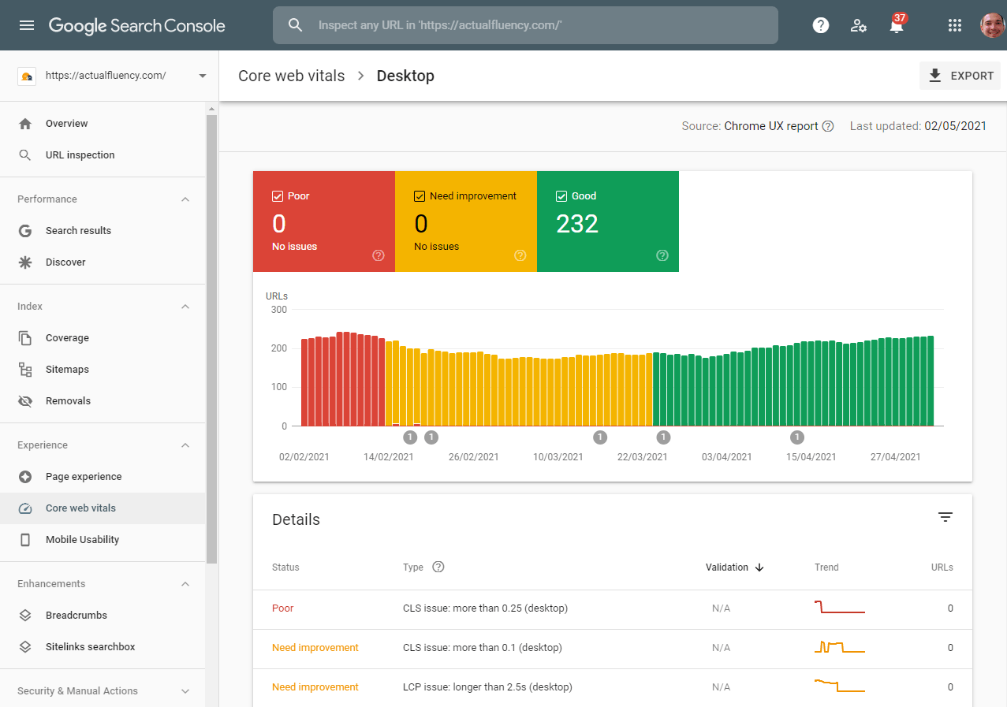Viewport: 1007px width, 707px height.
Task: Go back to Core web vitals breadcrumb
Action: pyautogui.click(x=292, y=76)
